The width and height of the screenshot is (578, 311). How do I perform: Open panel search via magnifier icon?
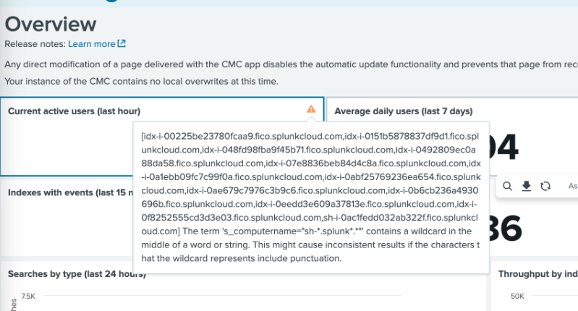pyautogui.click(x=508, y=187)
